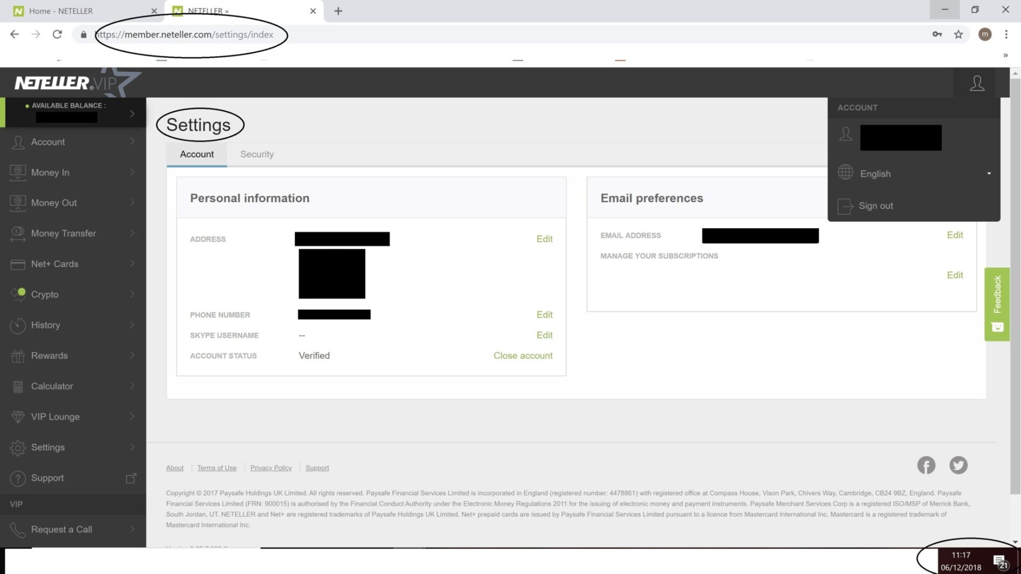Click the VIP Lounge diamond icon
The image size is (1021, 574).
click(18, 417)
